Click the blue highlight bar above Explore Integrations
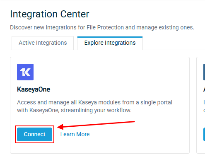 point(110,37)
